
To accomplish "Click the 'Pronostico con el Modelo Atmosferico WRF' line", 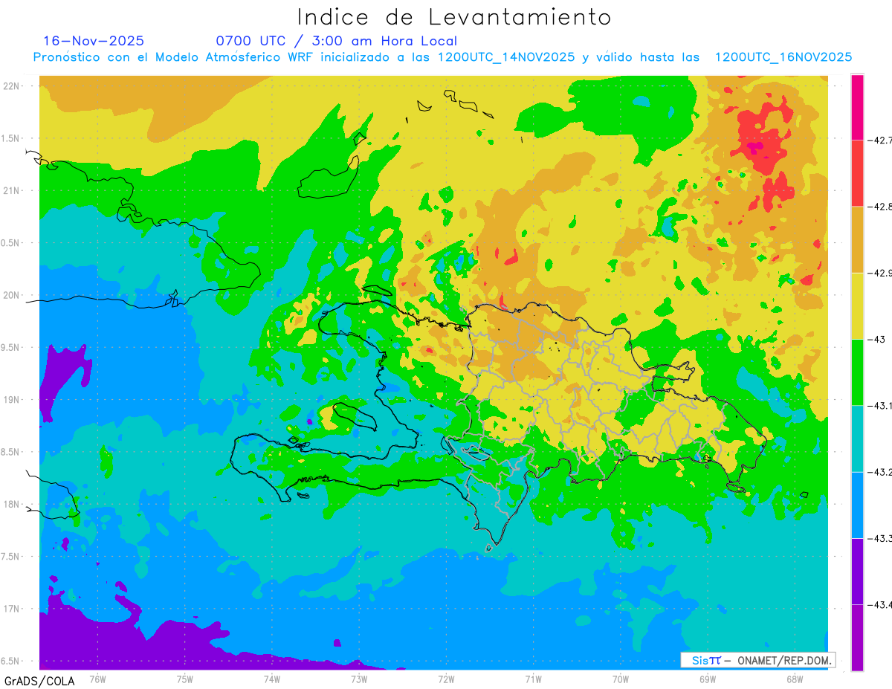I will [x=443, y=57].
